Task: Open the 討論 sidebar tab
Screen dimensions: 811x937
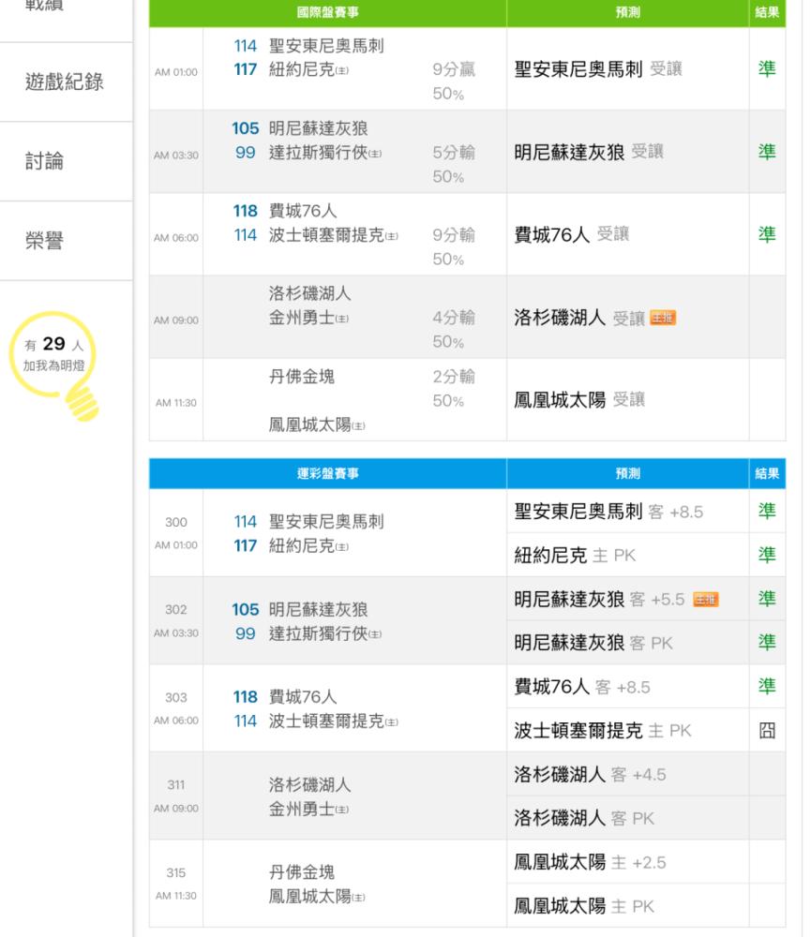Action: [44, 161]
